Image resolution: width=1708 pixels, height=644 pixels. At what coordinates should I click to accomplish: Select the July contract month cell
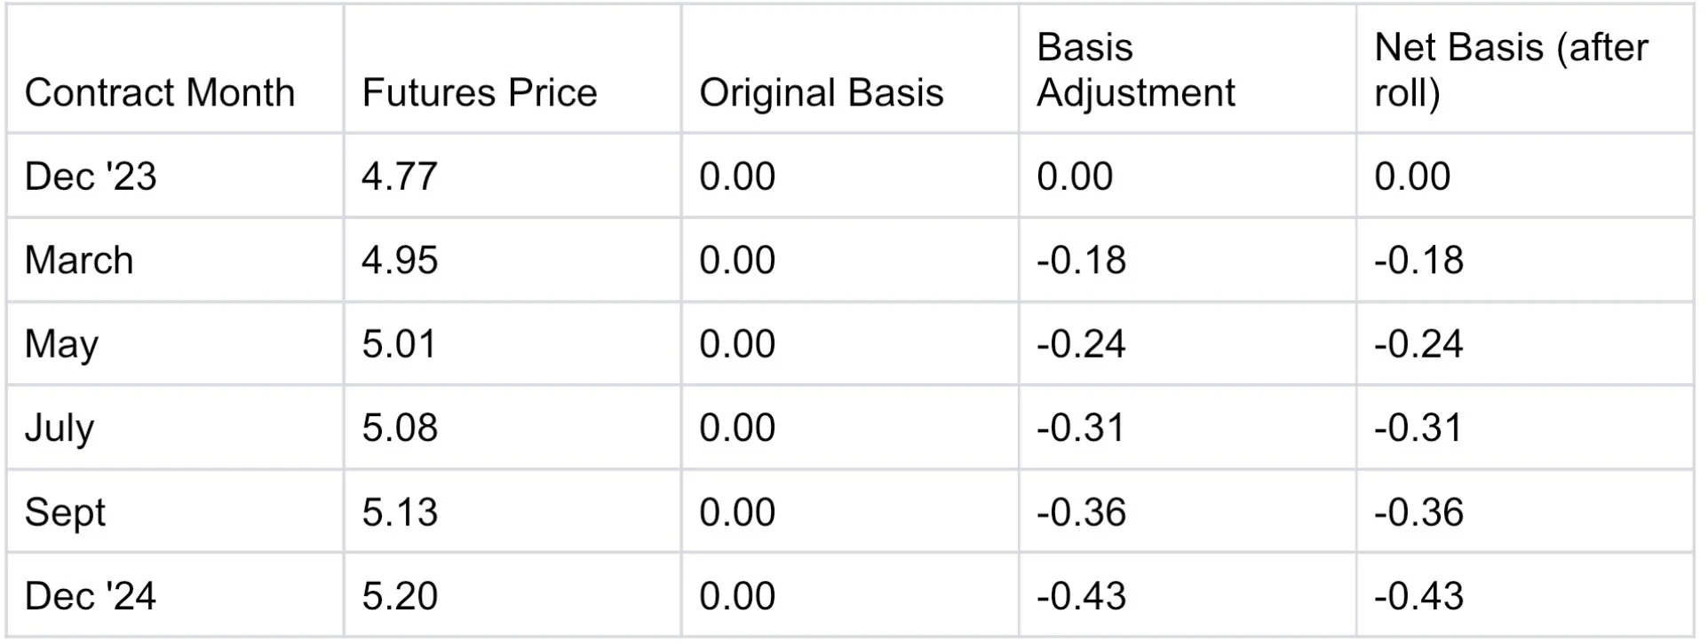[x=60, y=428]
